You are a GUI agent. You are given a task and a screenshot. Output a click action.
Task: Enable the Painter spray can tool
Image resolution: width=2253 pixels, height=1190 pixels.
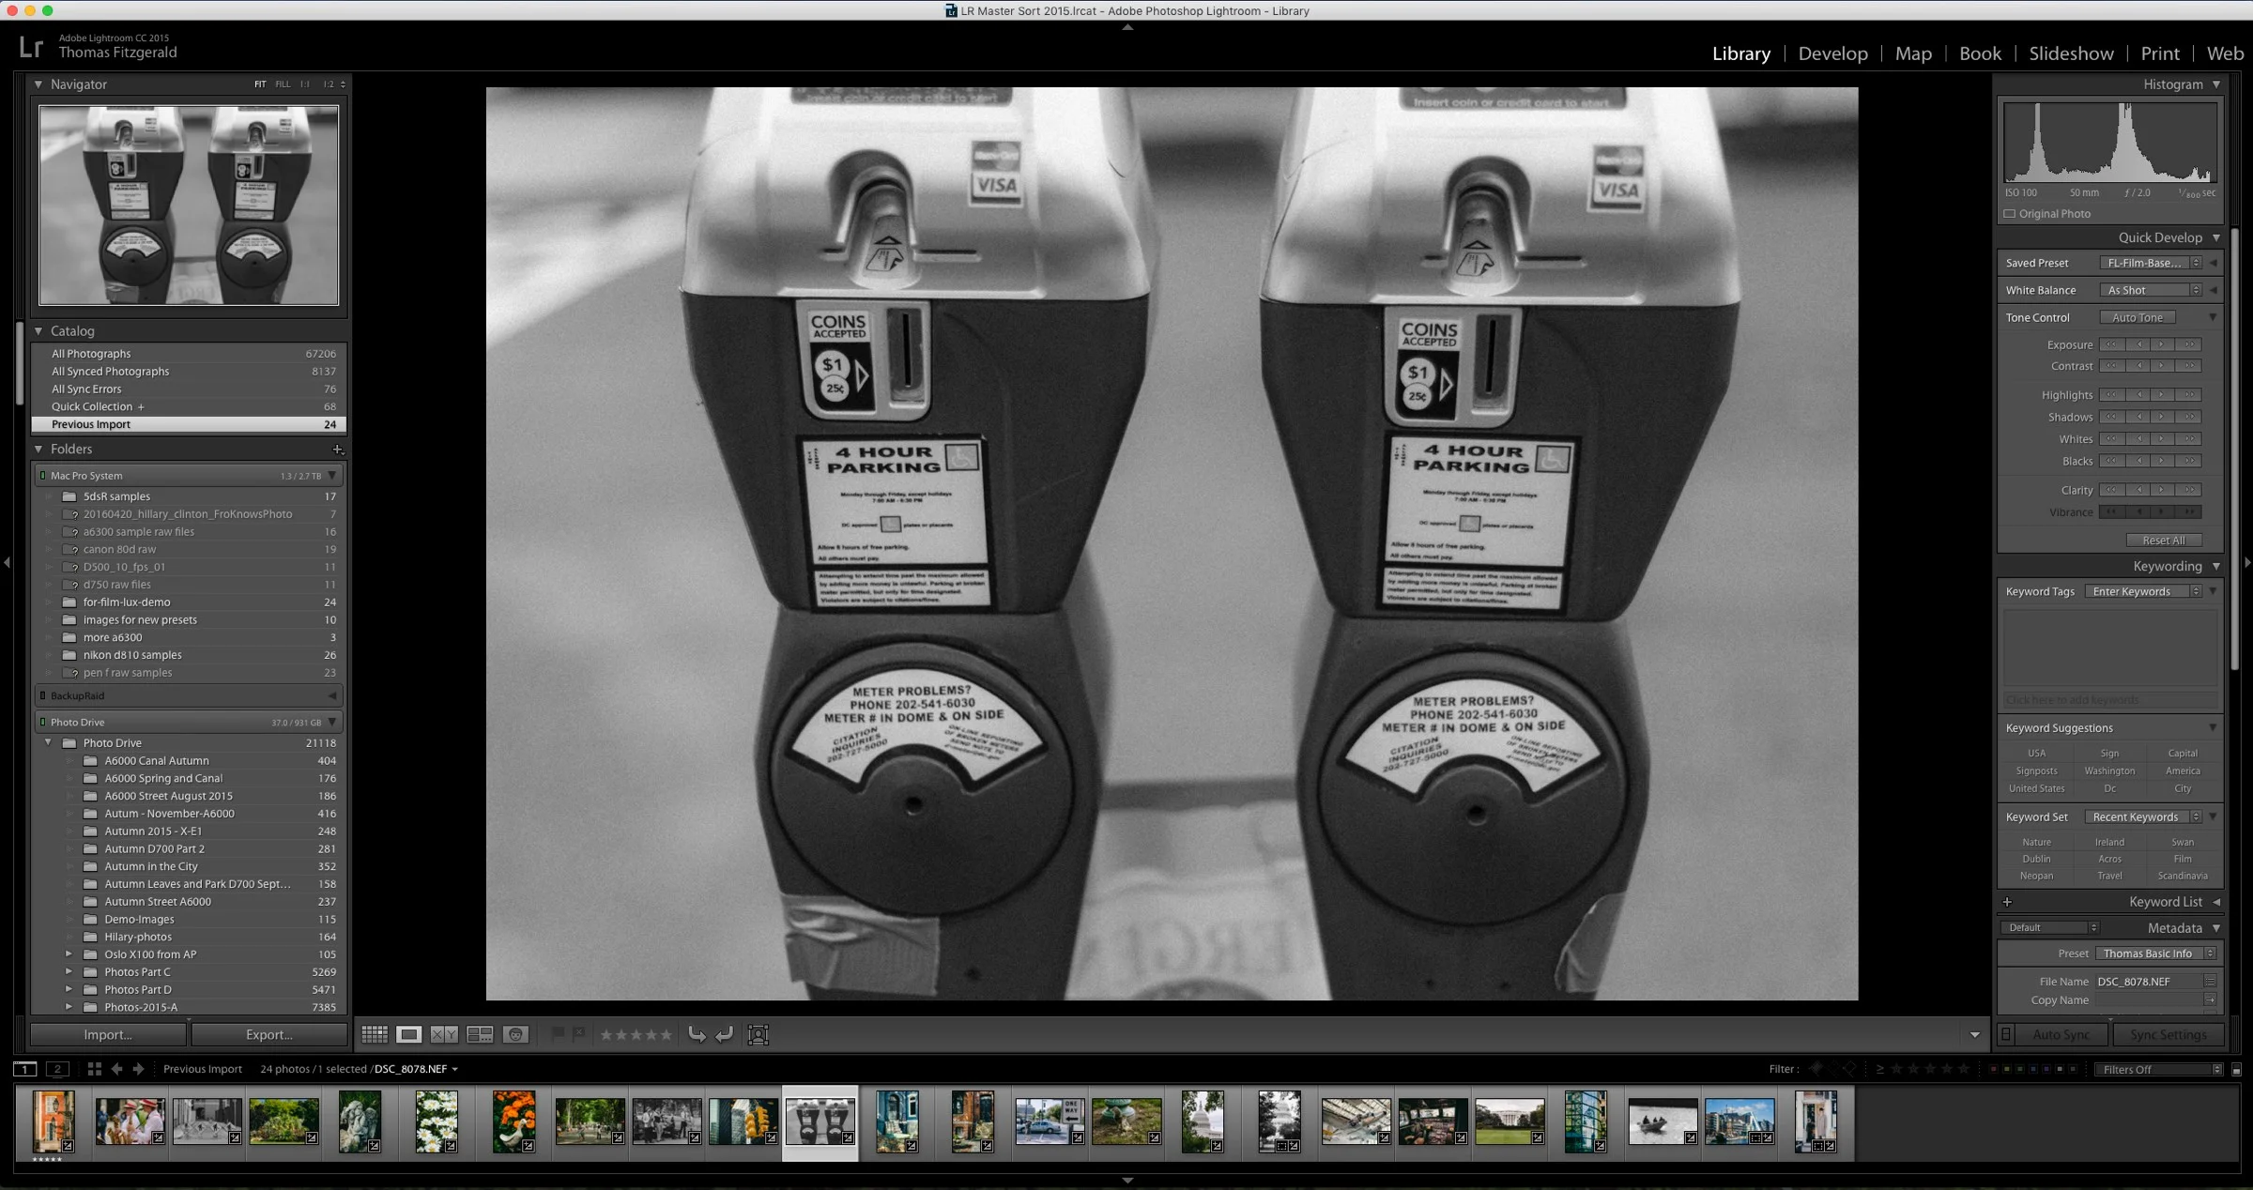tap(759, 1034)
